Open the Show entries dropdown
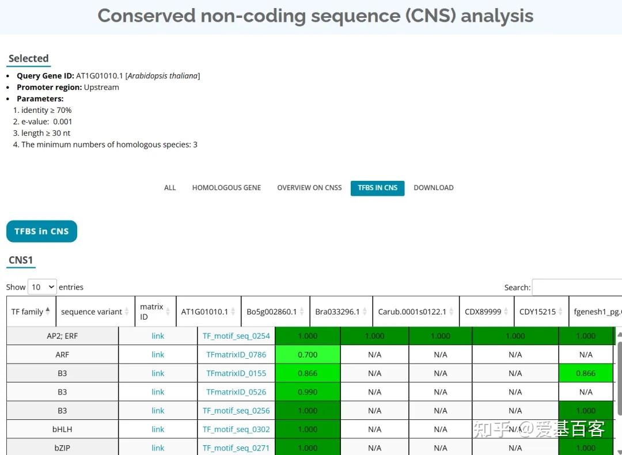Image resolution: width=622 pixels, height=455 pixels. click(42, 287)
